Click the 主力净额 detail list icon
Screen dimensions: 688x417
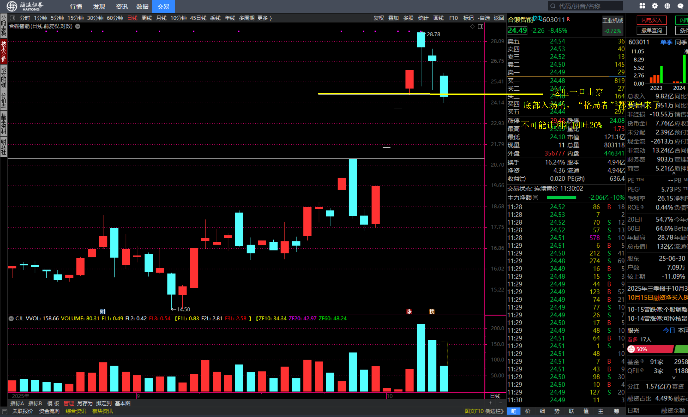tap(536, 198)
